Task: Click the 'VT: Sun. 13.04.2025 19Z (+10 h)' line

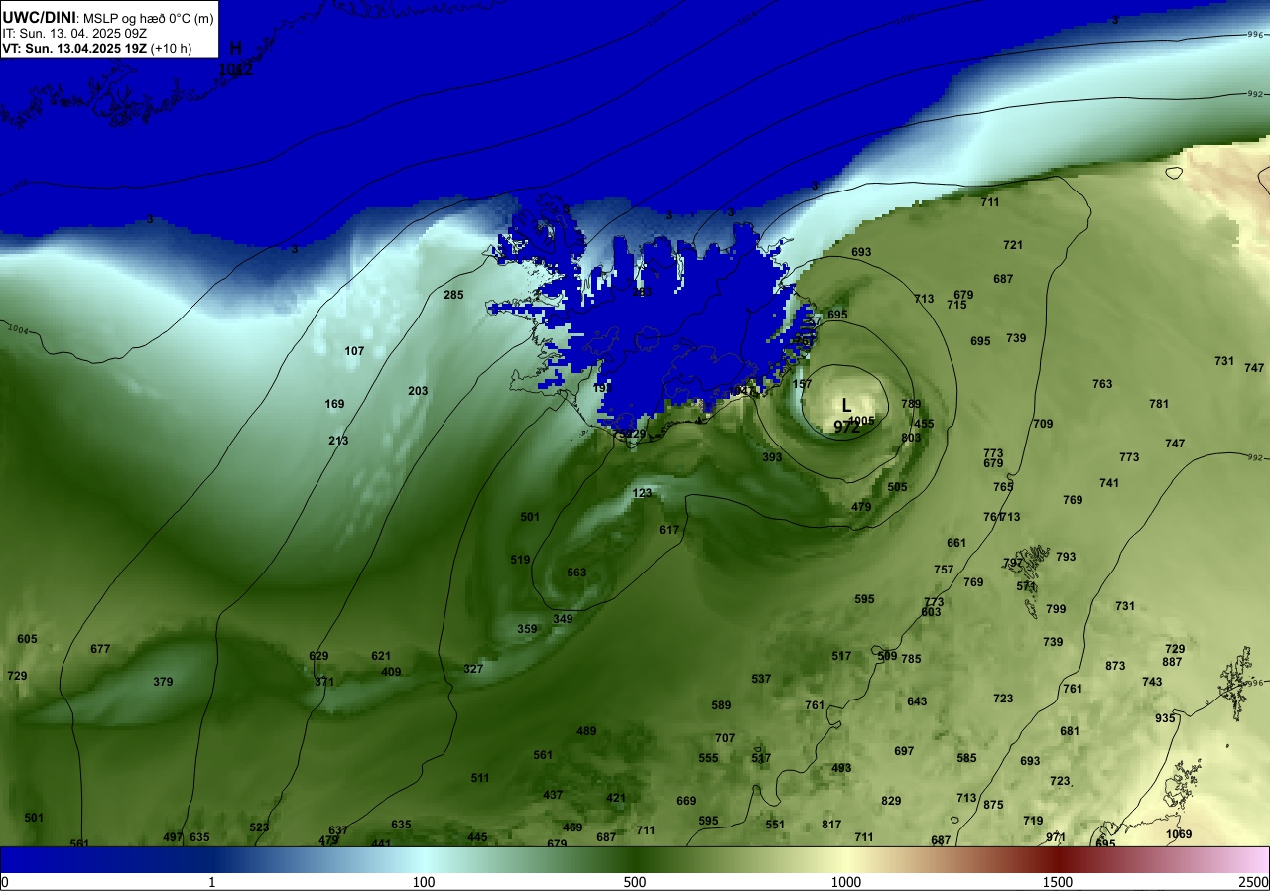Action: pyautogui.click(x=96, y=48)
